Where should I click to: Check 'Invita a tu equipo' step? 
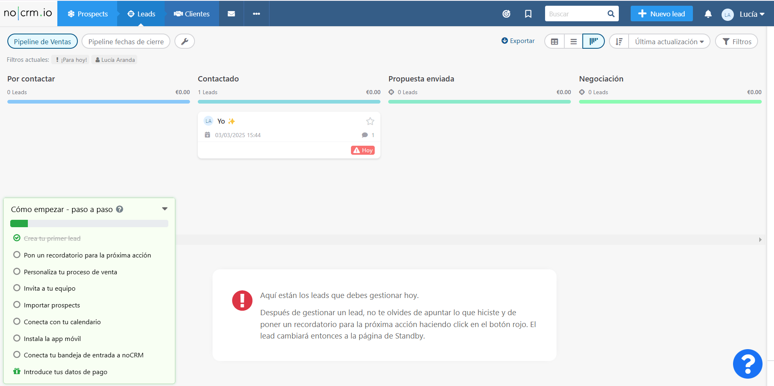click(17, 288)
